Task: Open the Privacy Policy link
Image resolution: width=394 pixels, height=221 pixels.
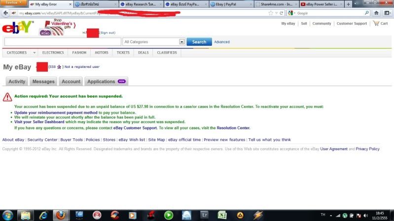Action: coord(367,149)
